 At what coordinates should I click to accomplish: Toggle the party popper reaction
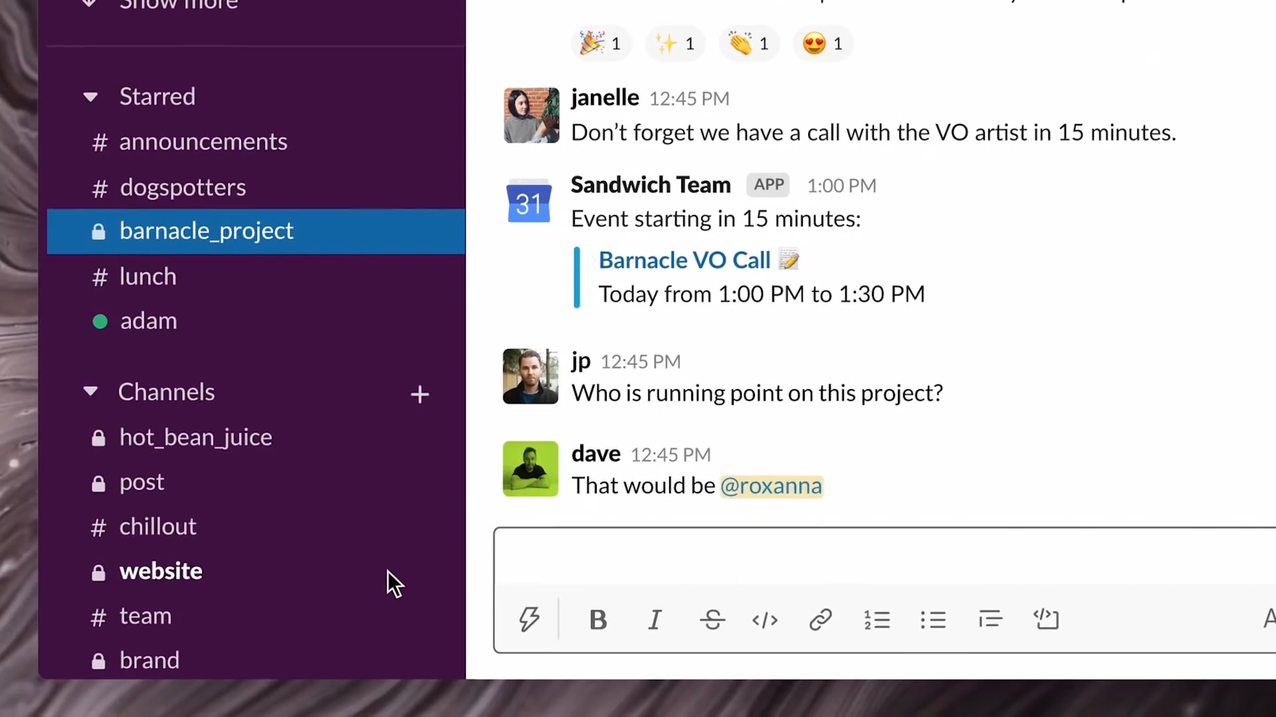[x=600, y=44]
